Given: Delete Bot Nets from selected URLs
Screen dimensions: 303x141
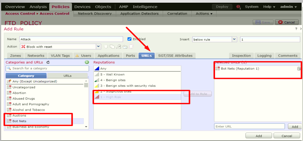Looking at the screenshot, I should point(299,69).
